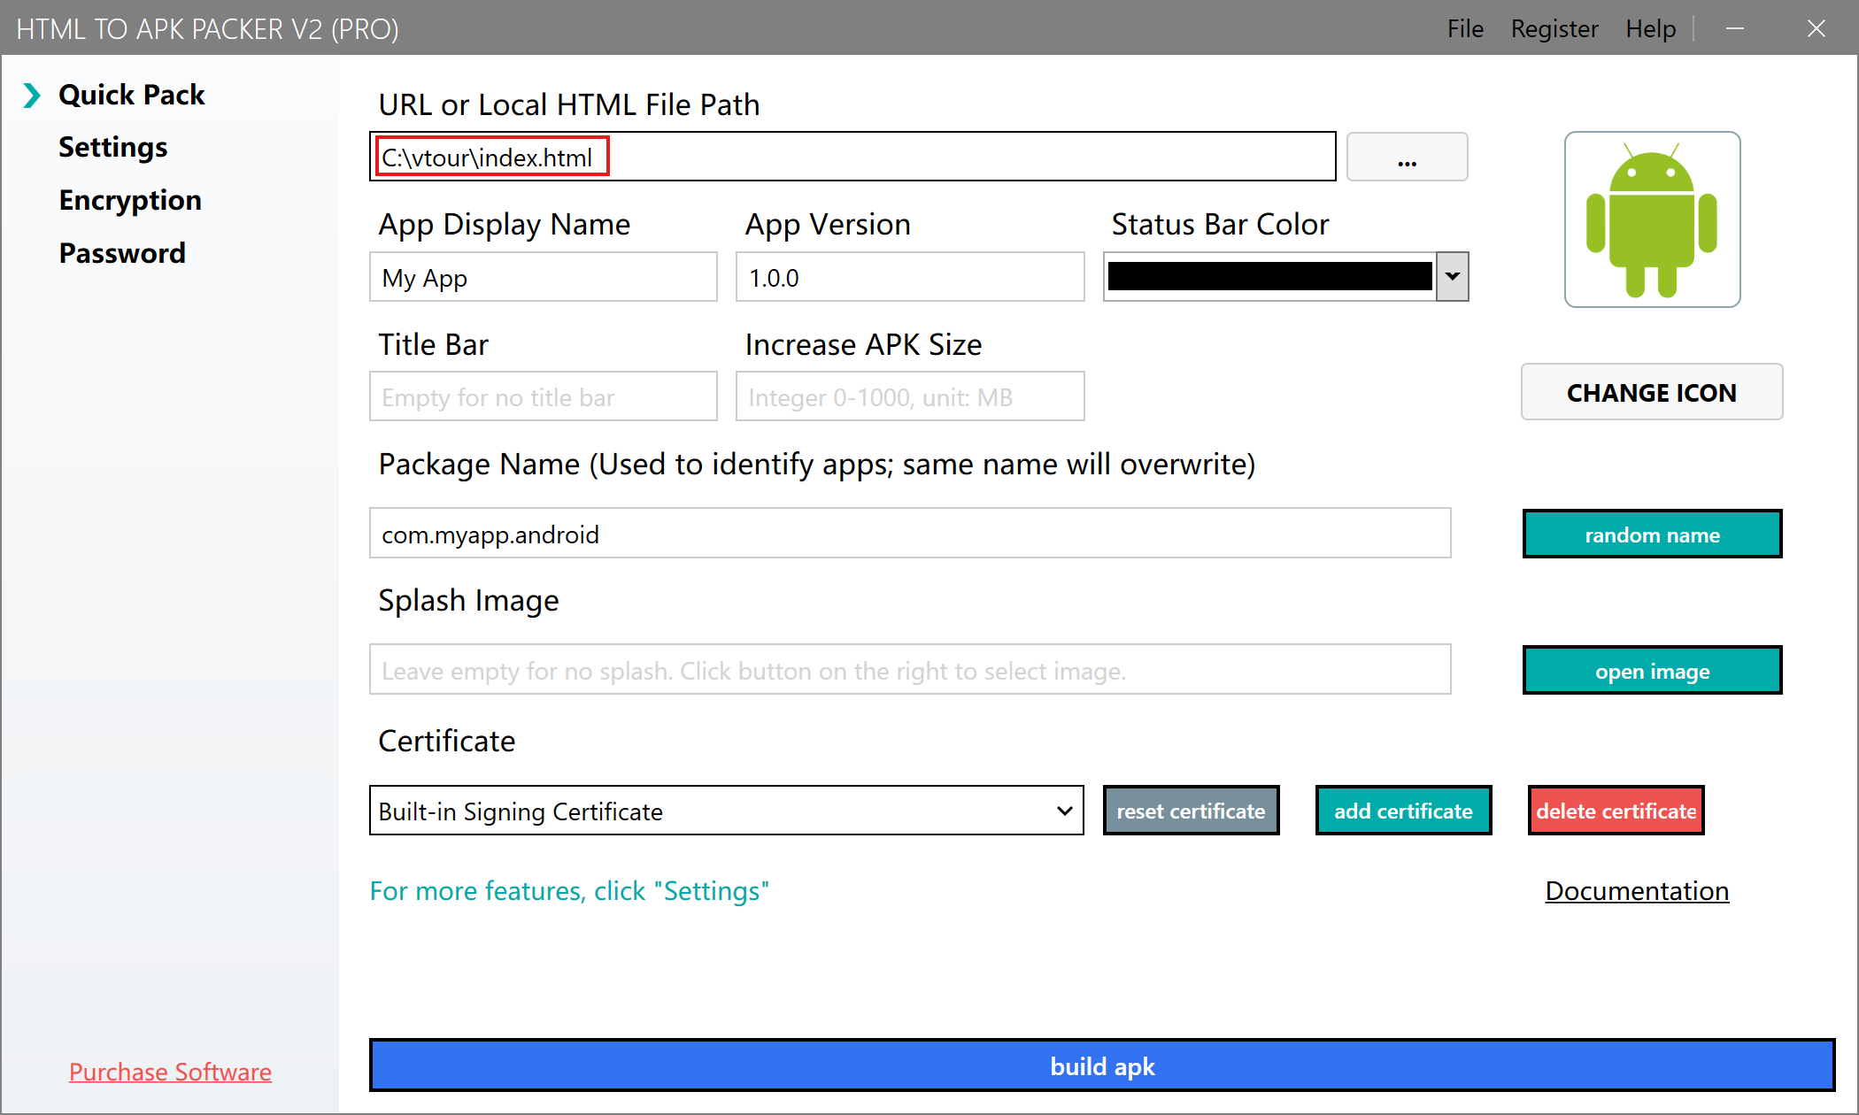Image resolution: width=1859 pixels, height=1115 pixels.
Task: Switch to the Settings section
Action: pos(112,147)
